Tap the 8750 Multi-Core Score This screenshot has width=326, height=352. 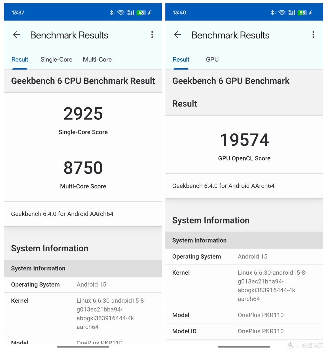click(83, 168)
